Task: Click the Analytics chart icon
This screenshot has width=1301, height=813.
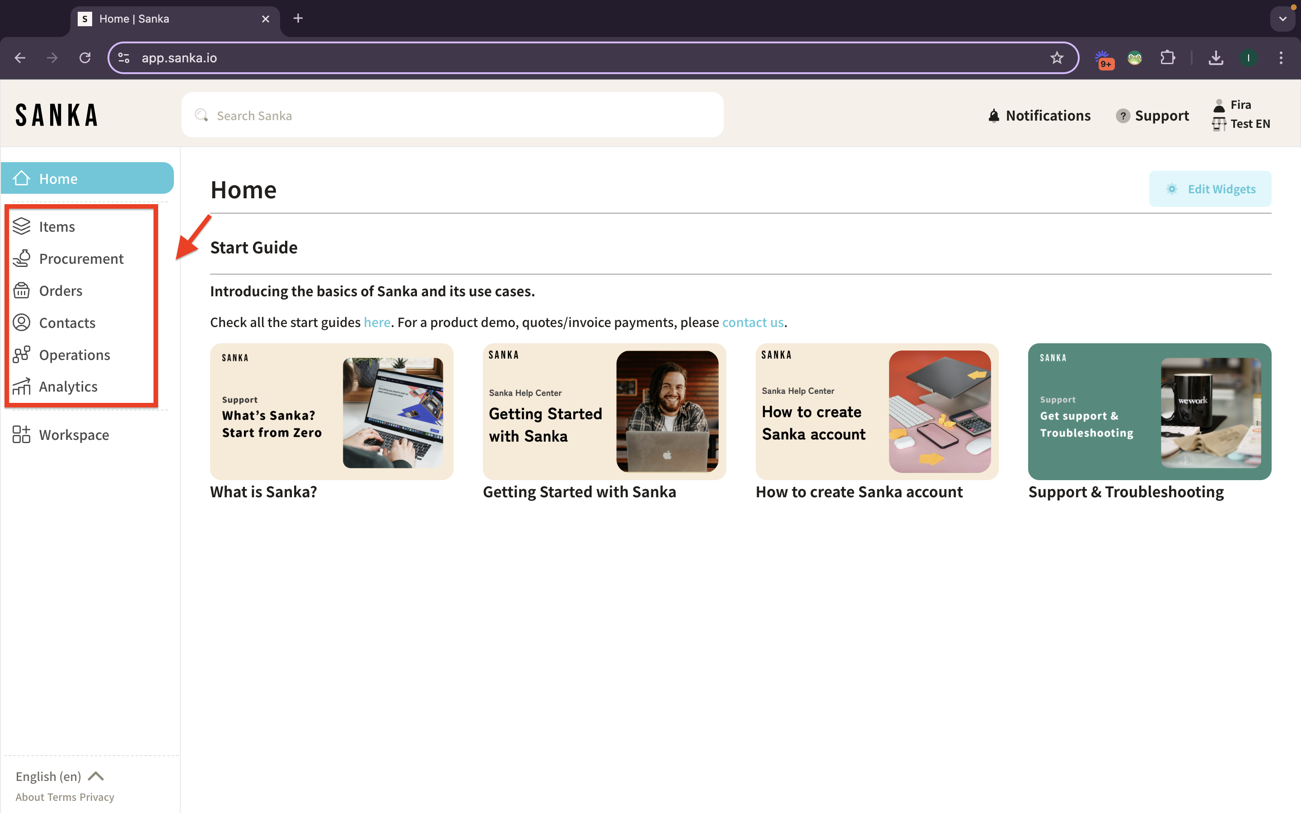Action: tap(22, 386)
